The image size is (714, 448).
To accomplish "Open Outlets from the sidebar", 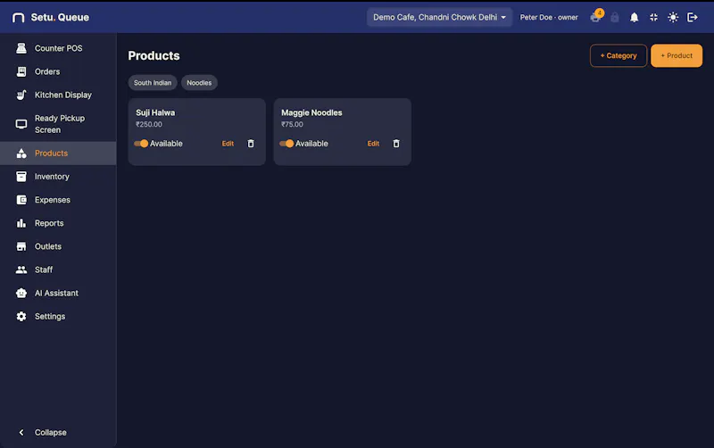I will tap(58, 246).
